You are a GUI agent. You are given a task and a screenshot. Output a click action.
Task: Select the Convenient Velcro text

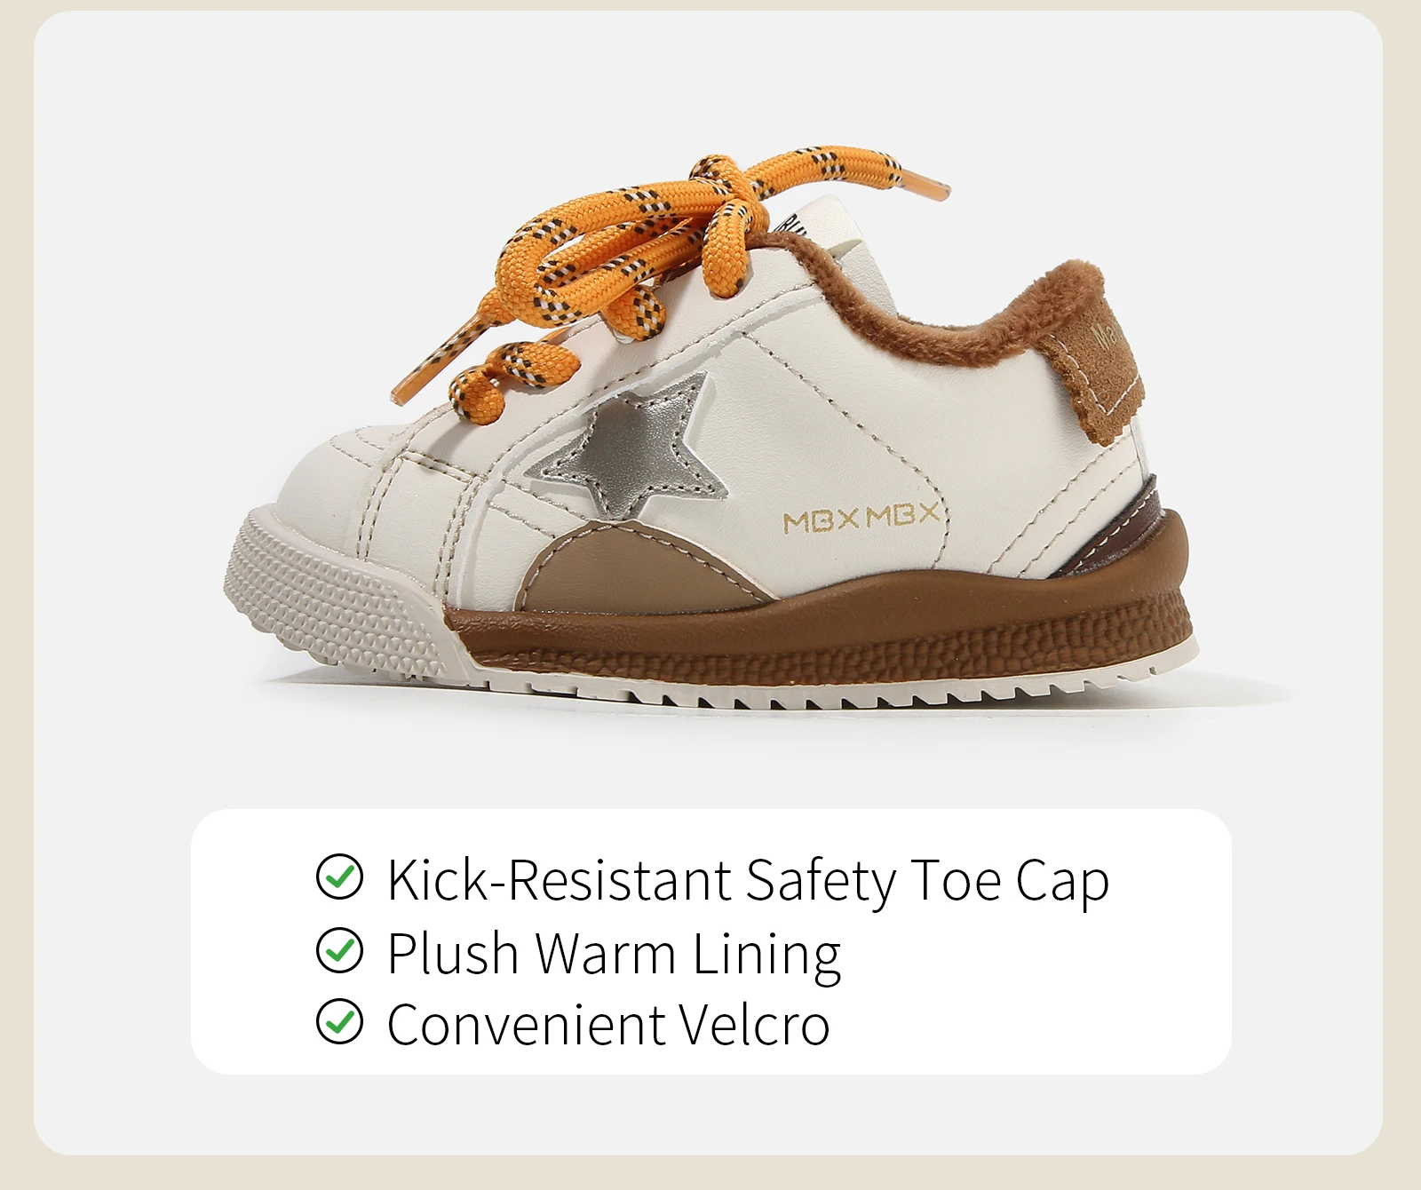tap(608, 1025)
